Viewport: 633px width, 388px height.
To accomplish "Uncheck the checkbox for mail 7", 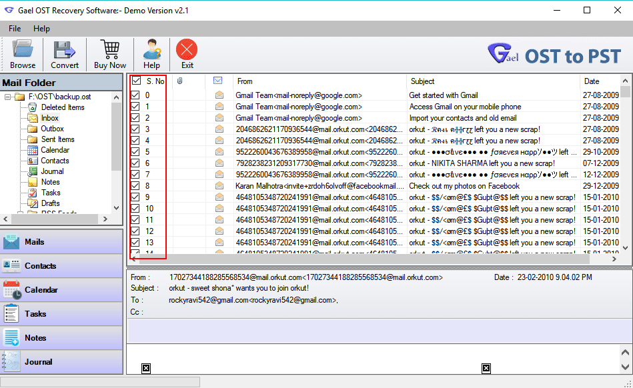I will [x=135, y=174].
